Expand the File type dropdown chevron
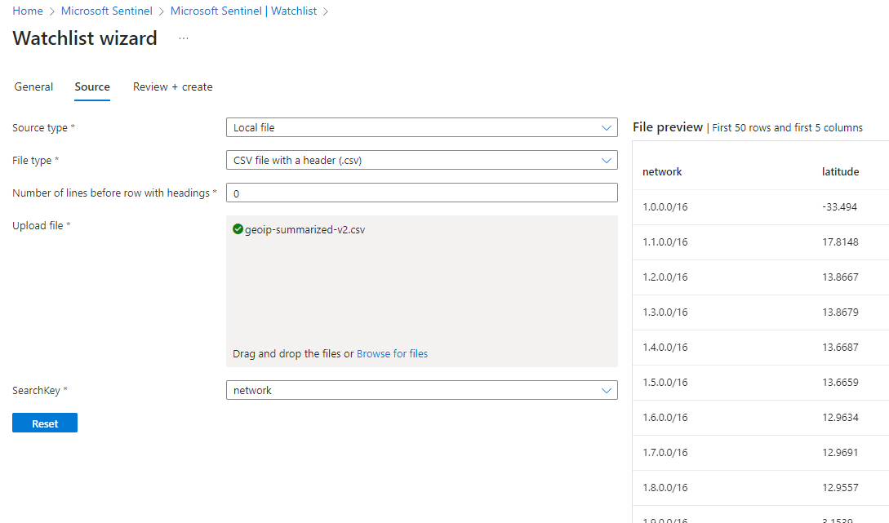Image resolution: width=889 pixels, height=523 pixels. (x=606, y=161)
